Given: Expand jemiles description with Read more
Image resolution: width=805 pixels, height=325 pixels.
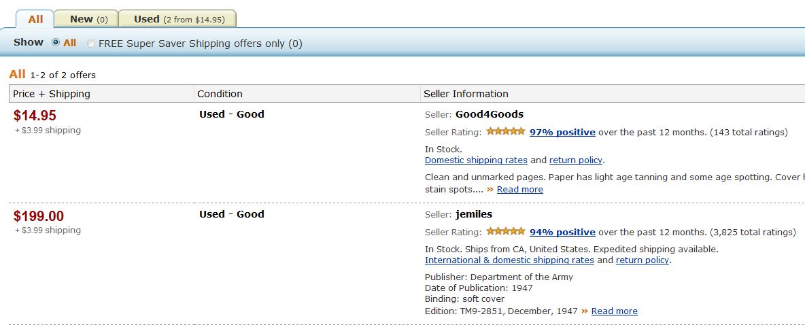Looking at the screenshot, I should coord(614,311).
